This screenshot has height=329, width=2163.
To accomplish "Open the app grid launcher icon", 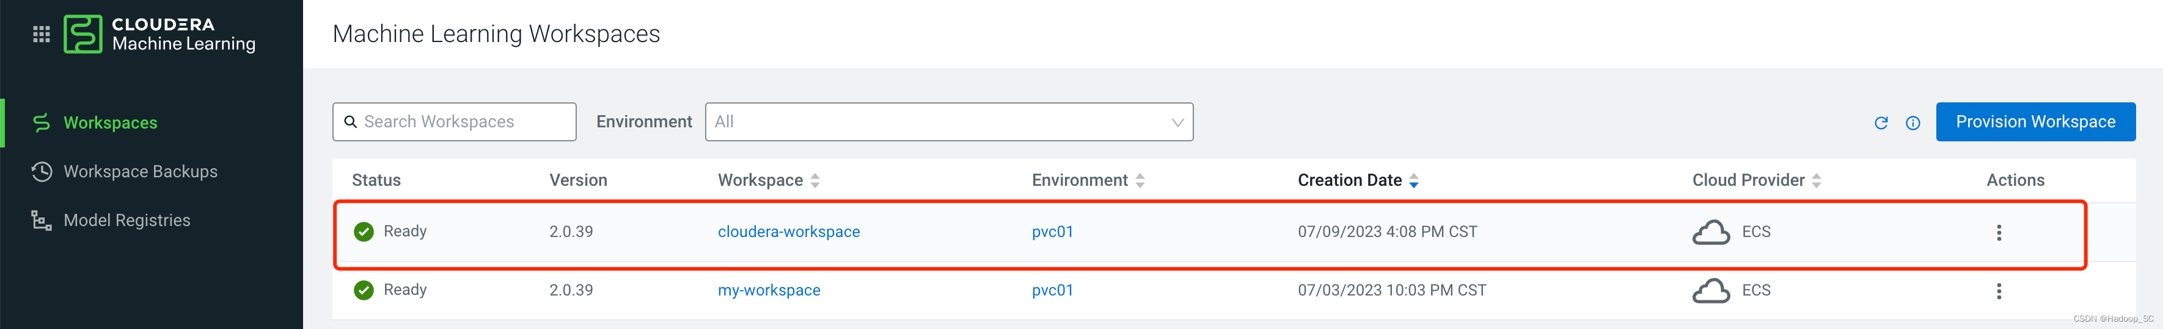I will coord(41,34).
